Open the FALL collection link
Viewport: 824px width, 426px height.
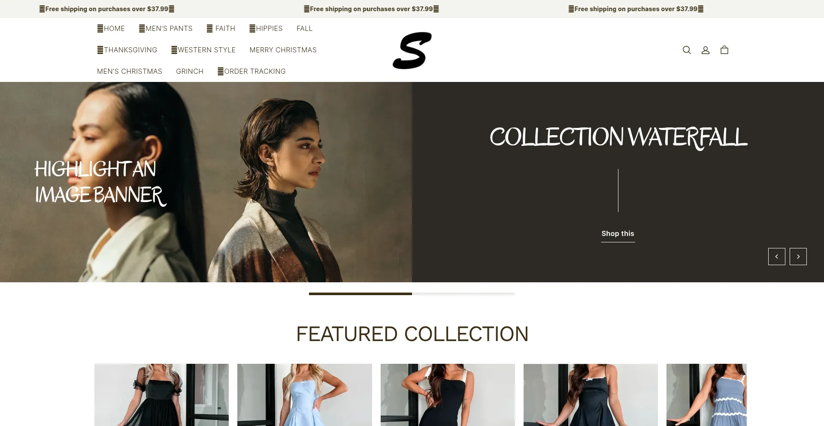coord(304,28)
